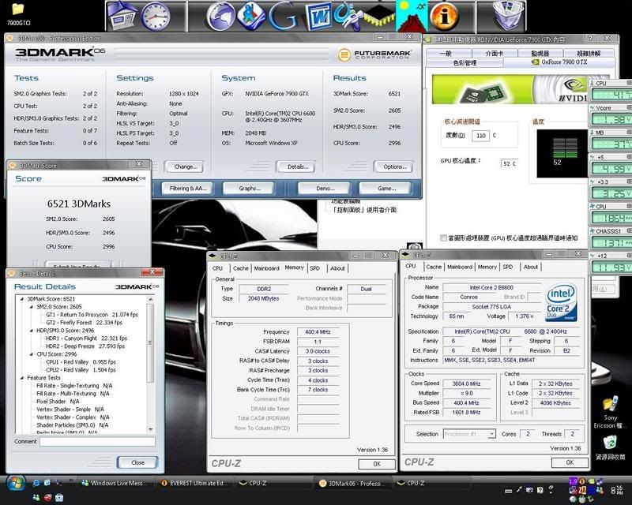Open the house icon in the top dock

pos(122,15)
